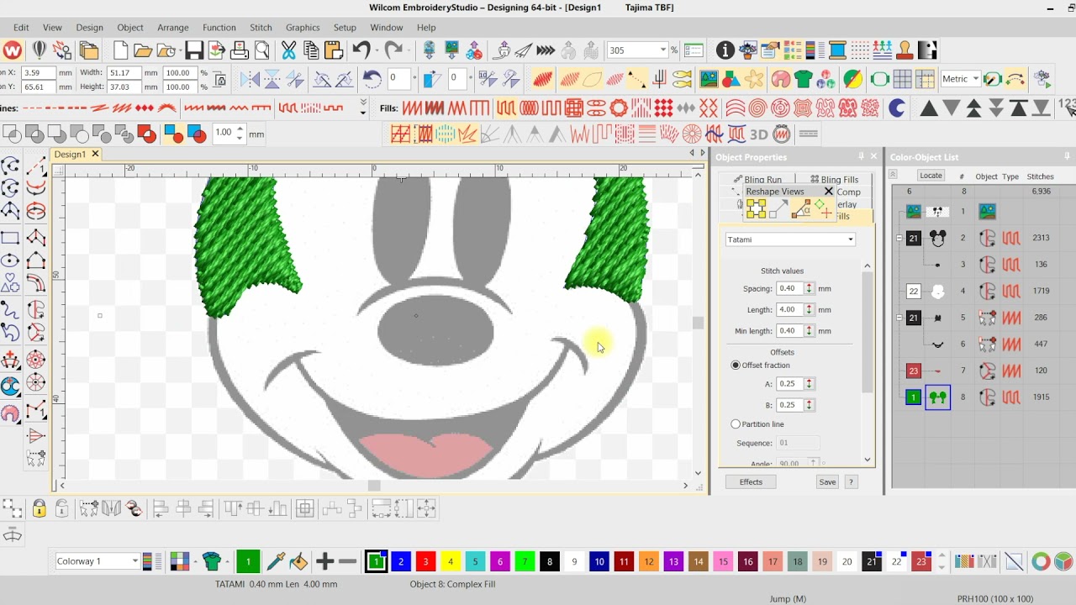Expand the undo history dropdown arrow
Image resolution: width=1076 pixels, height=605 pixels.
[377, 50]
